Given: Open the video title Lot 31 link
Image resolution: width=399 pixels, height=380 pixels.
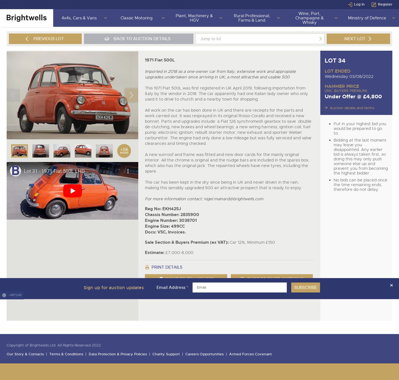Looking at the screenshot, I should 54,171.
